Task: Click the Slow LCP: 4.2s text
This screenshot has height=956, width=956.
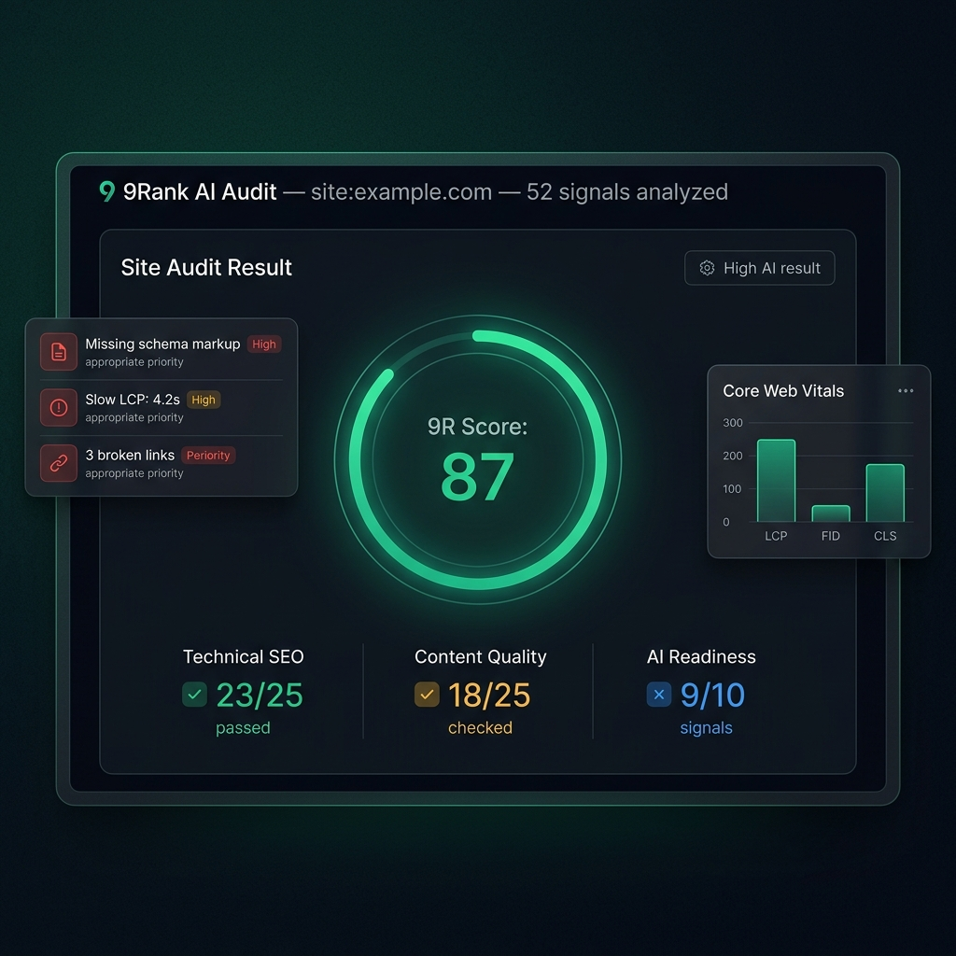Action: point(133,400)
